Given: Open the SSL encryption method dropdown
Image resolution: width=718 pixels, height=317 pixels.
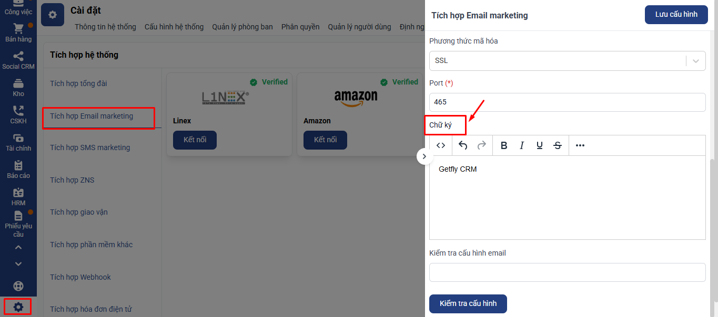Looking at the screenshot, I should (567, 60).
